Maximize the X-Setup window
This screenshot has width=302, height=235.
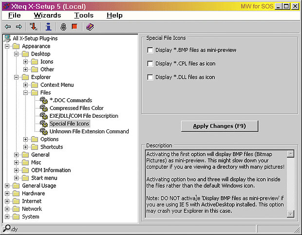tap(286, 6)
